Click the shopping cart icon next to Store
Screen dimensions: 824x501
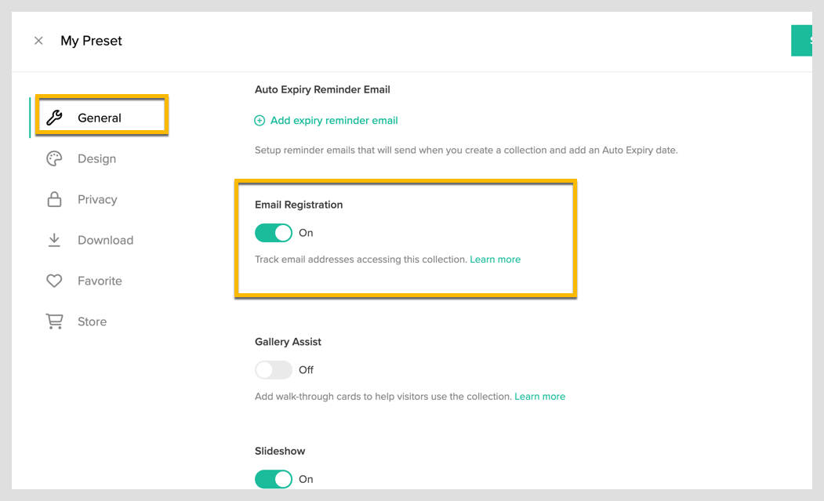tap(54, 321)
